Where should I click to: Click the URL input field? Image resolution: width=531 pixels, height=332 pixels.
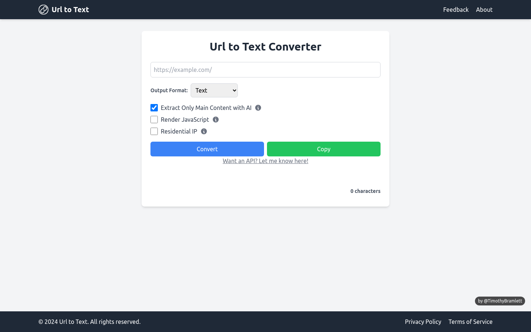click(x=265, y=70)
